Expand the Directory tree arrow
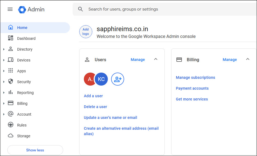This screenshot has height=156, width=257. [x=4, y=49]
